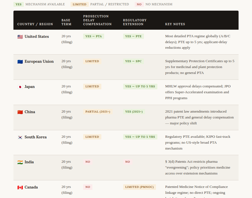Click the European Union flag icon
This screenshot has width=252, height=198.
point(20,62)
